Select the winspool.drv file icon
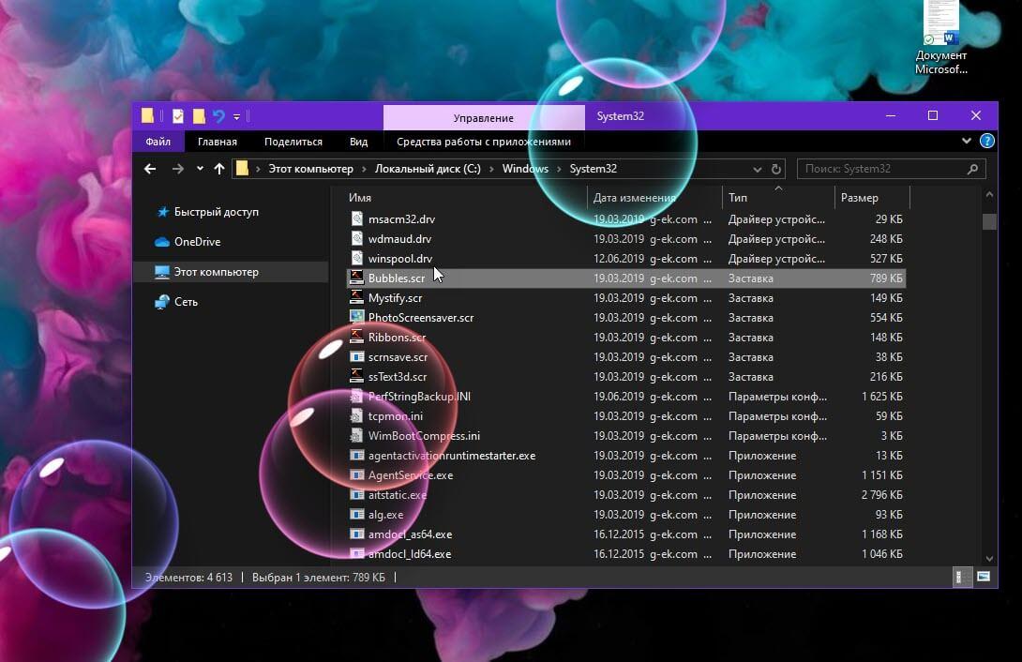This screenshot has width=1022, height=662. [x=356, y=258]
